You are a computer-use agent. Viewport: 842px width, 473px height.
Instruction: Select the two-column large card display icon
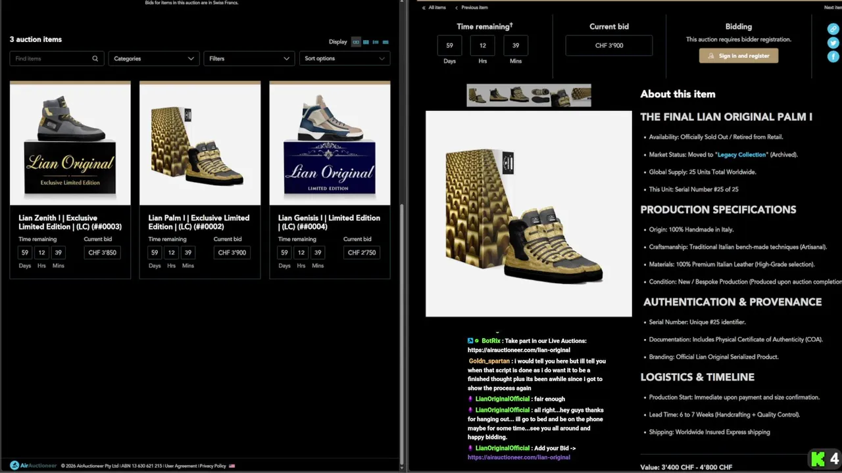click(356, 42)
